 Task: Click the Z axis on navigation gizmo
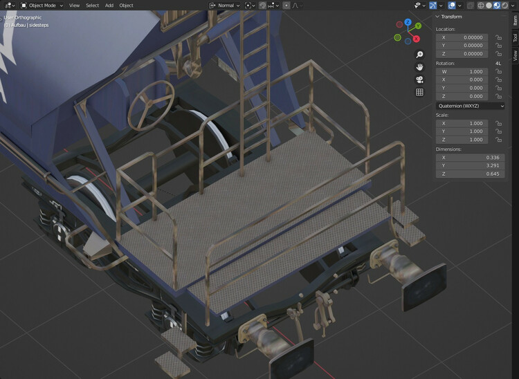coord(408,22)
